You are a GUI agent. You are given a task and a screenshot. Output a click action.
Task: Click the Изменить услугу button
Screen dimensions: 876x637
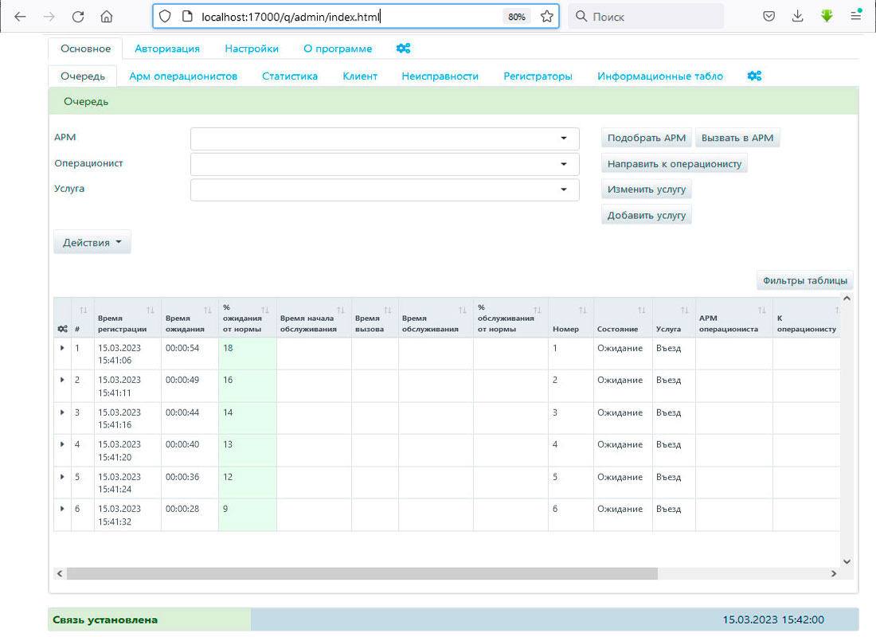647,190
